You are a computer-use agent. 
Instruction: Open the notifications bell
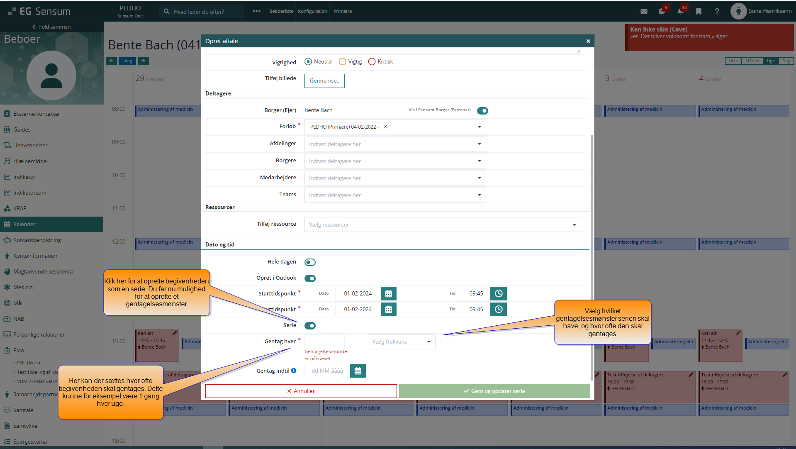(680, 12)
